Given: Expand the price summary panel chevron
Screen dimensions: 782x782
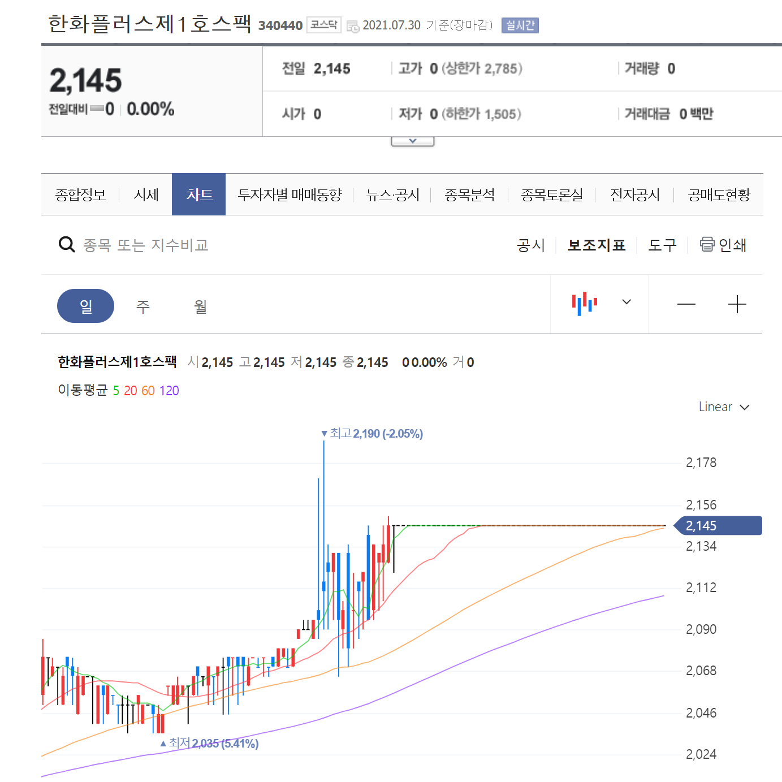Looking at the screenshot, I should pos(413,141).
